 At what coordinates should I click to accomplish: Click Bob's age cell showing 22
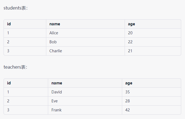[130, 42]
